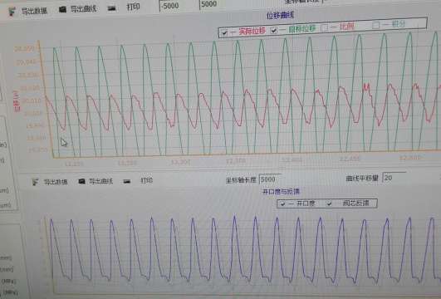Click the -5000 axis minimum input field

pyautogui.click(x=178, y=6)
